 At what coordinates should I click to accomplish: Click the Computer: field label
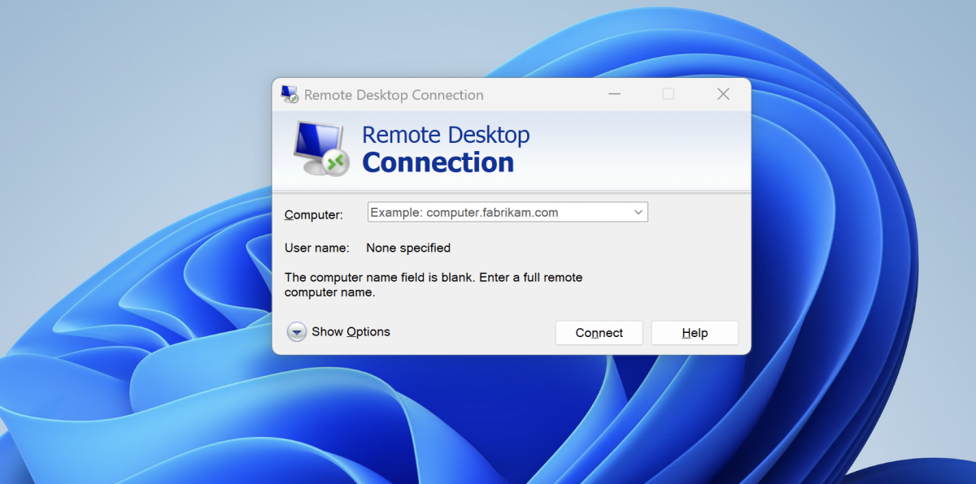(x=314, y=215)
